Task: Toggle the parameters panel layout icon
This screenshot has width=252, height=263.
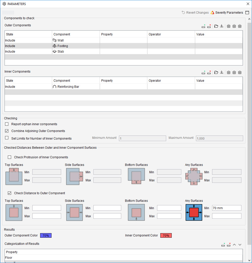Action: 247,13
